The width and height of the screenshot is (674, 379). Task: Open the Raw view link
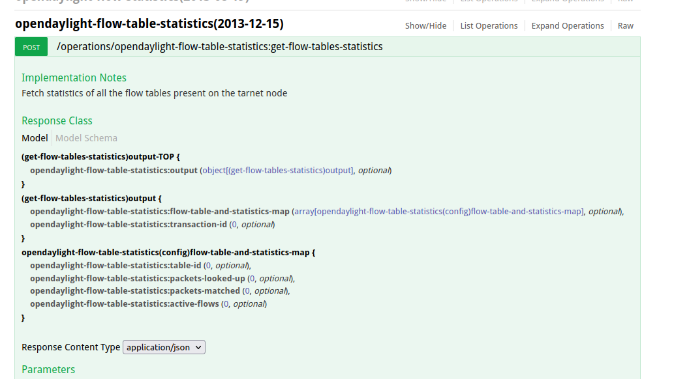(625, 26)
